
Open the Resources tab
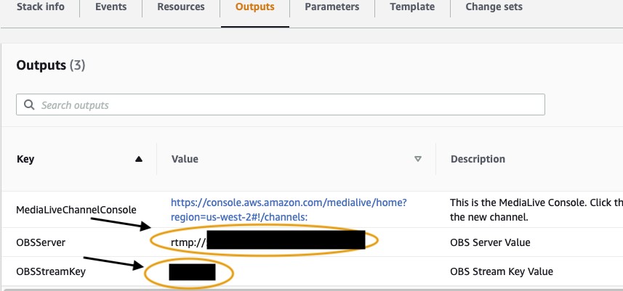click(181, 7)
